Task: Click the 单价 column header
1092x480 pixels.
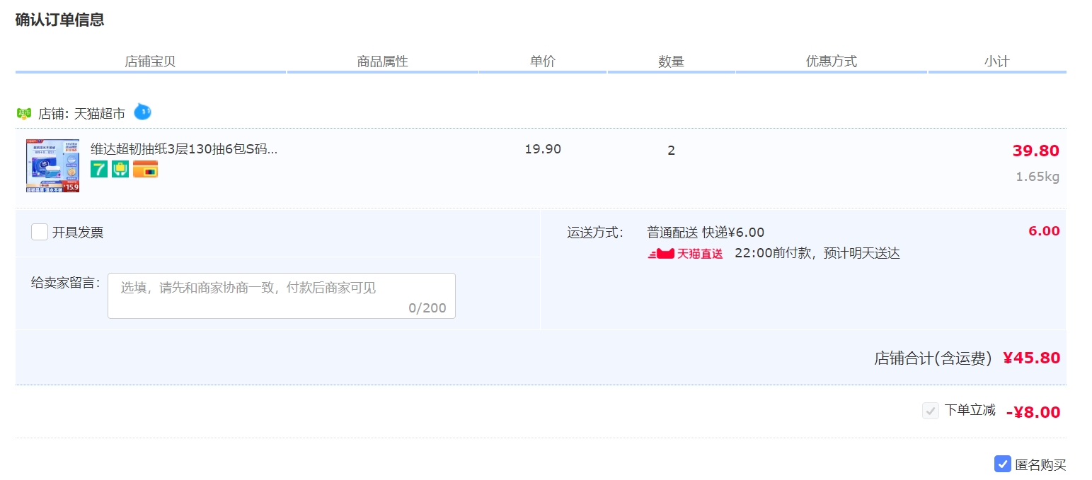Action: 542,62
